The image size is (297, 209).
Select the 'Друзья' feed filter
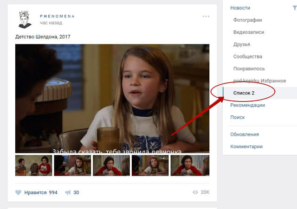(242, 44)
